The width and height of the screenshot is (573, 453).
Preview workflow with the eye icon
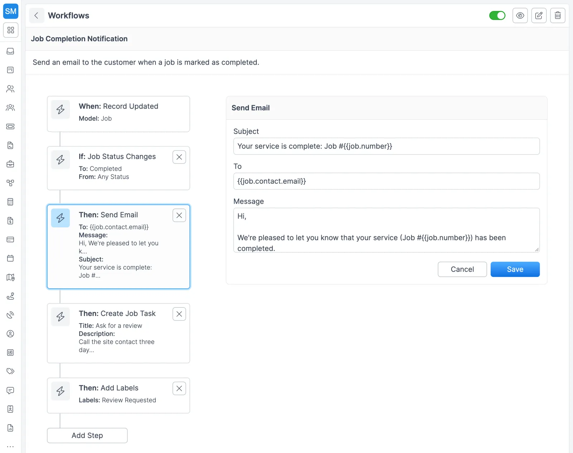(x=520, y=15)
